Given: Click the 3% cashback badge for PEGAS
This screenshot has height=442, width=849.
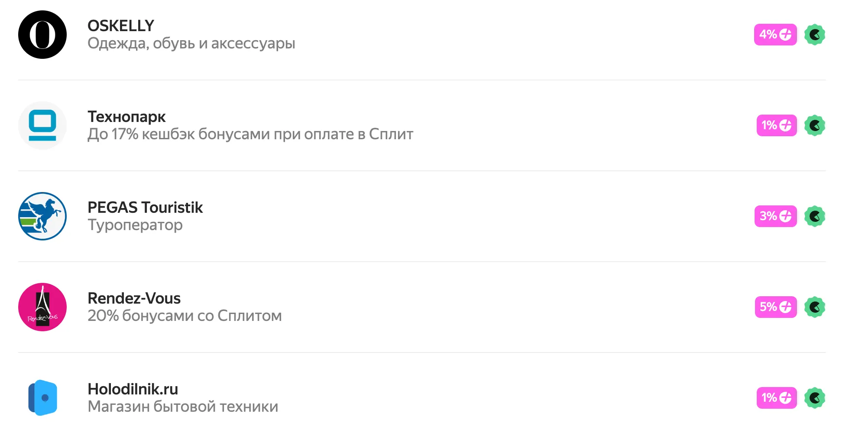Looking at the screenshot, I should click(775, 216).
